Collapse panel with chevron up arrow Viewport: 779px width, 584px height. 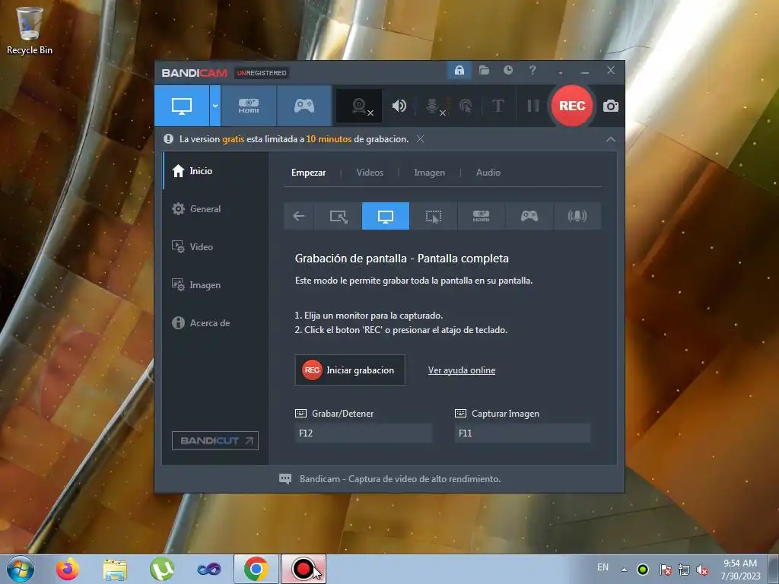pos(611,140)
